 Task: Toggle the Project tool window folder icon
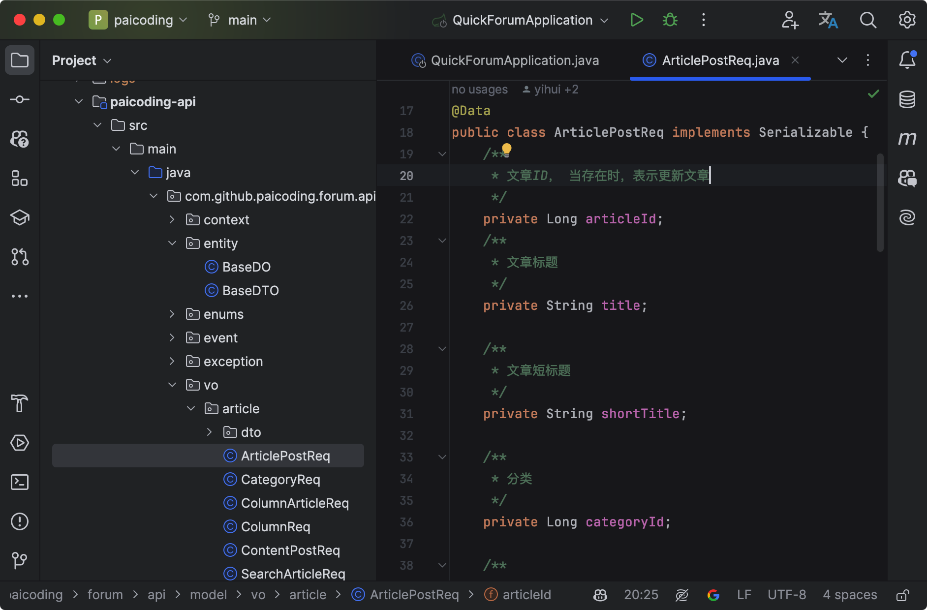tap(20, 60)
